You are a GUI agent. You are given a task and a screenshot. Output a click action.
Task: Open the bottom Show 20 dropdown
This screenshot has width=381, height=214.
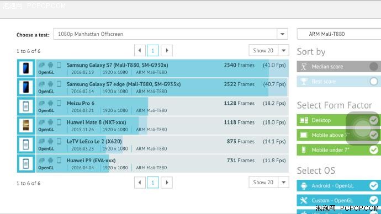pyautogui.click(x=269, y=182)
